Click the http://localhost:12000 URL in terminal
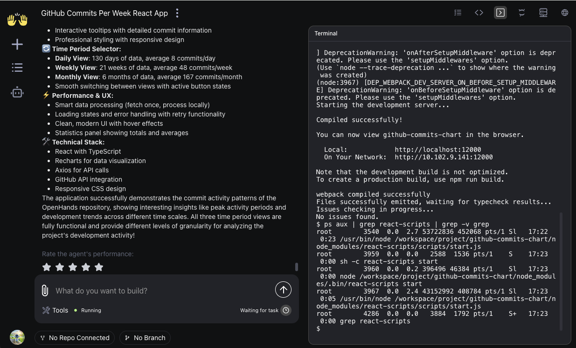This screenshot has width=576, height=348. point(438,150)
